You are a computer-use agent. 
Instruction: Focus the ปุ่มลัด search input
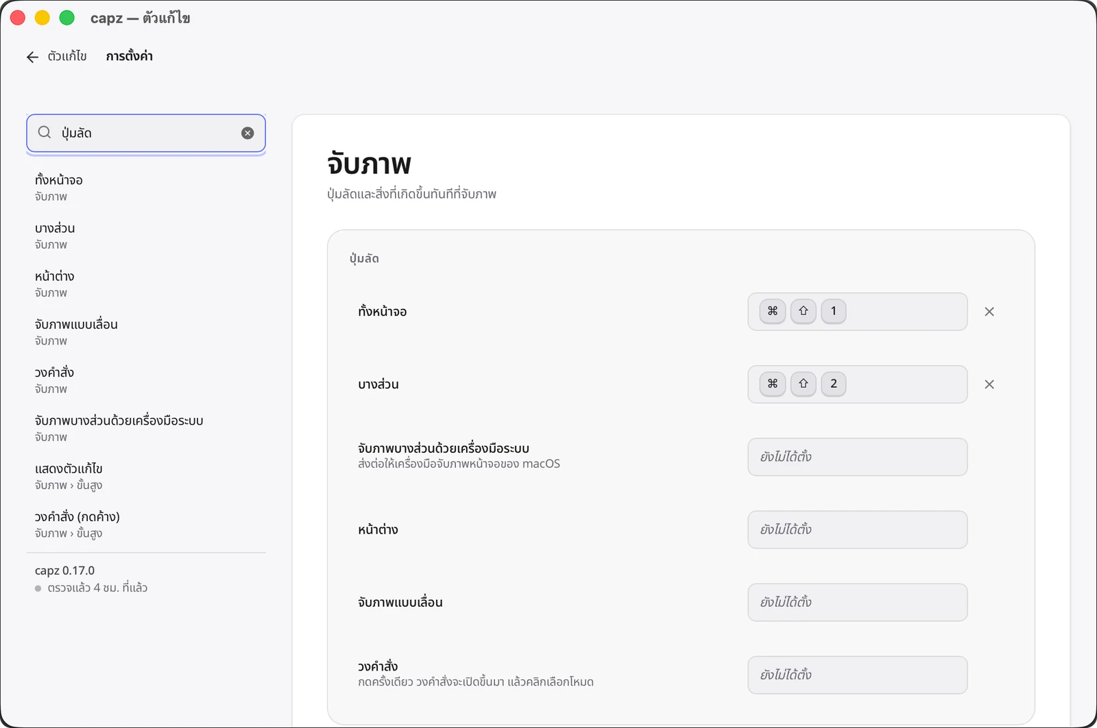[146, 133]
